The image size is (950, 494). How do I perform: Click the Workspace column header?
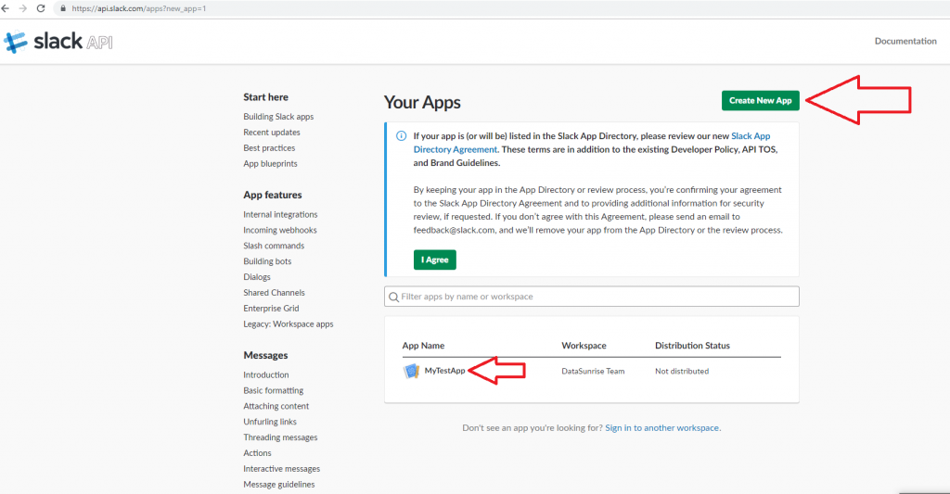click(x=584, y=345)
